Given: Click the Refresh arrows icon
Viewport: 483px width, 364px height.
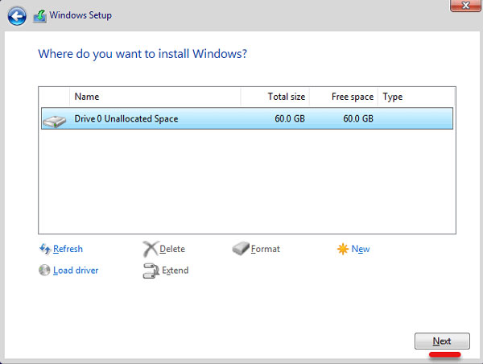Looking at the screenshot, I should (45, 249).
